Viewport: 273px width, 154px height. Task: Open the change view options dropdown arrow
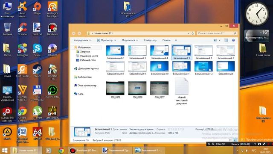219,40
